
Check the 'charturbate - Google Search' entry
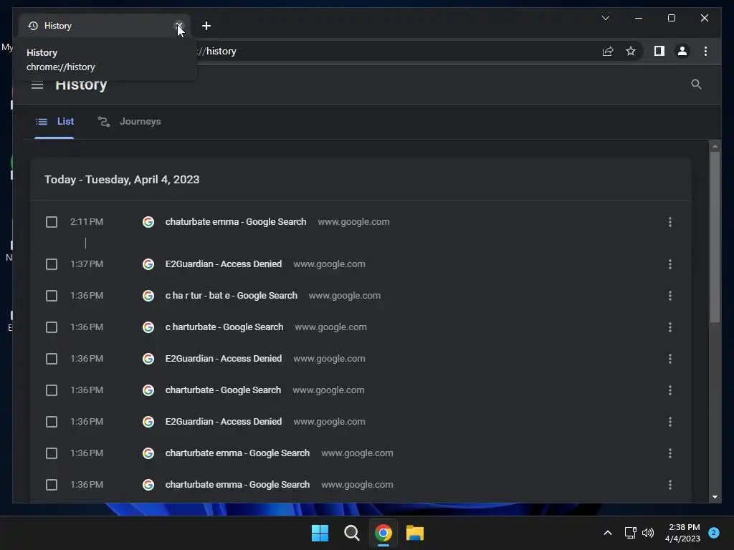(52, 390)
